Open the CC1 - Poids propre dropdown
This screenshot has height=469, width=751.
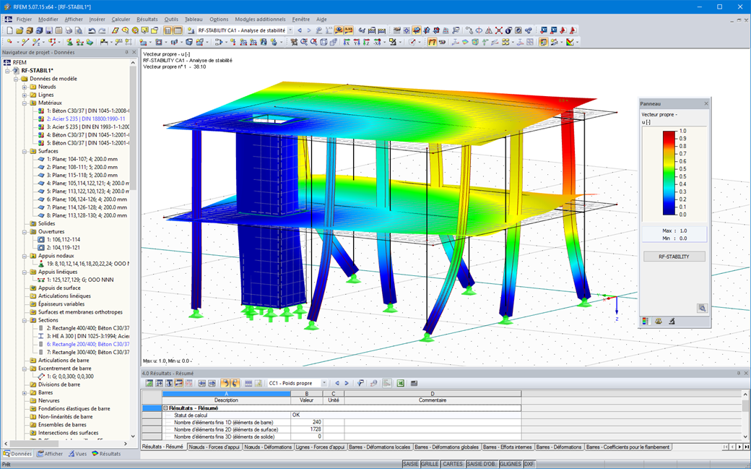324,383
